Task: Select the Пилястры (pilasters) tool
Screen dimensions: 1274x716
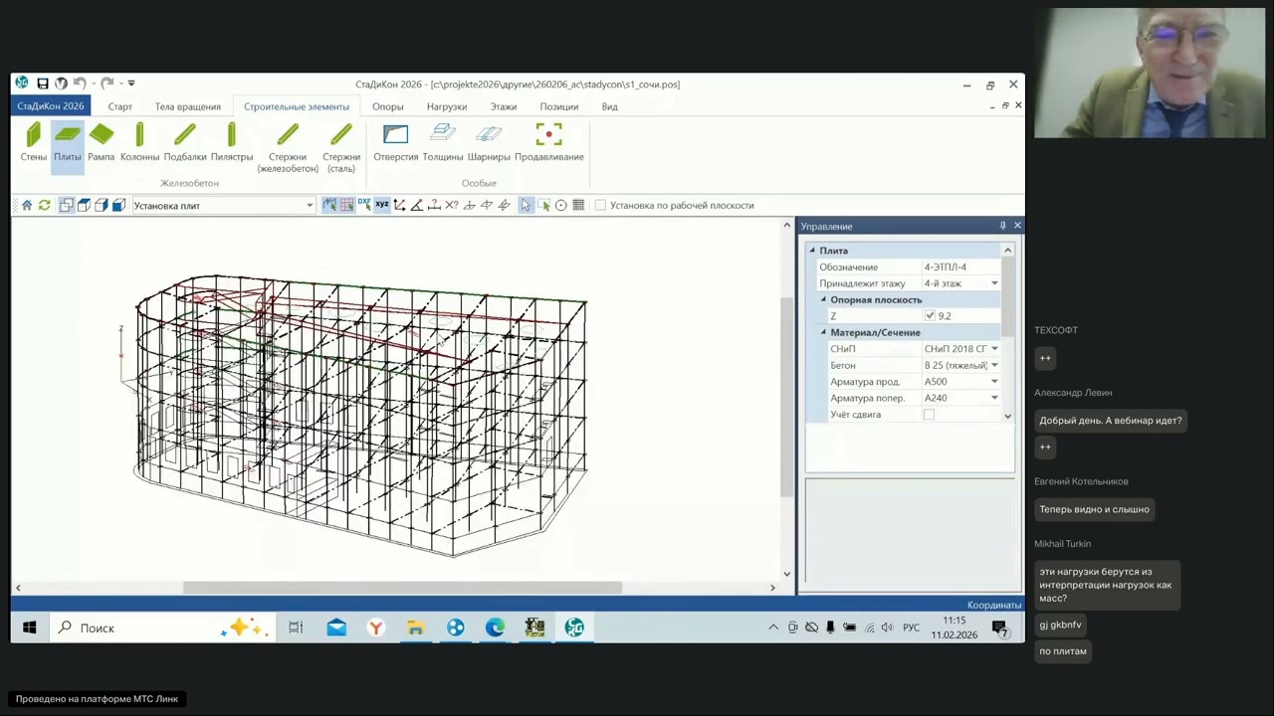Action: pyautogui.click(x=232, y=142)
